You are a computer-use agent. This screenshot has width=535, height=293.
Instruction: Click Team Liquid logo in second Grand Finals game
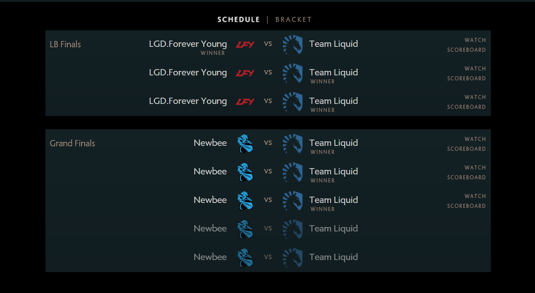293,172
